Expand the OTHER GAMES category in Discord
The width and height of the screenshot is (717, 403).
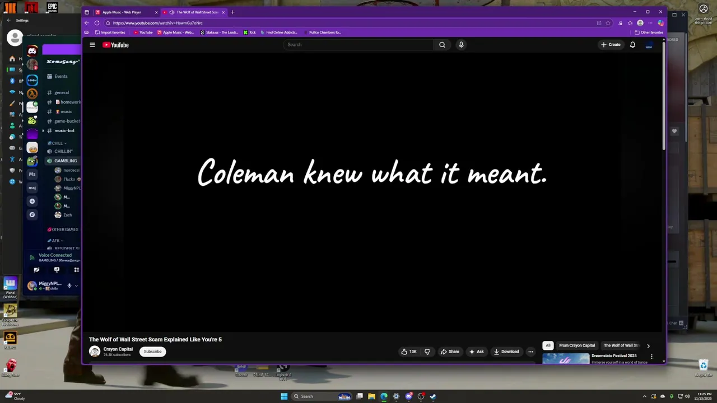[63, 229]
